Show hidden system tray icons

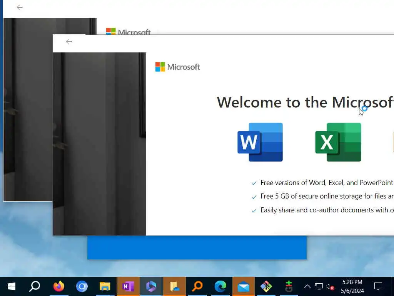tap(307, 286)
